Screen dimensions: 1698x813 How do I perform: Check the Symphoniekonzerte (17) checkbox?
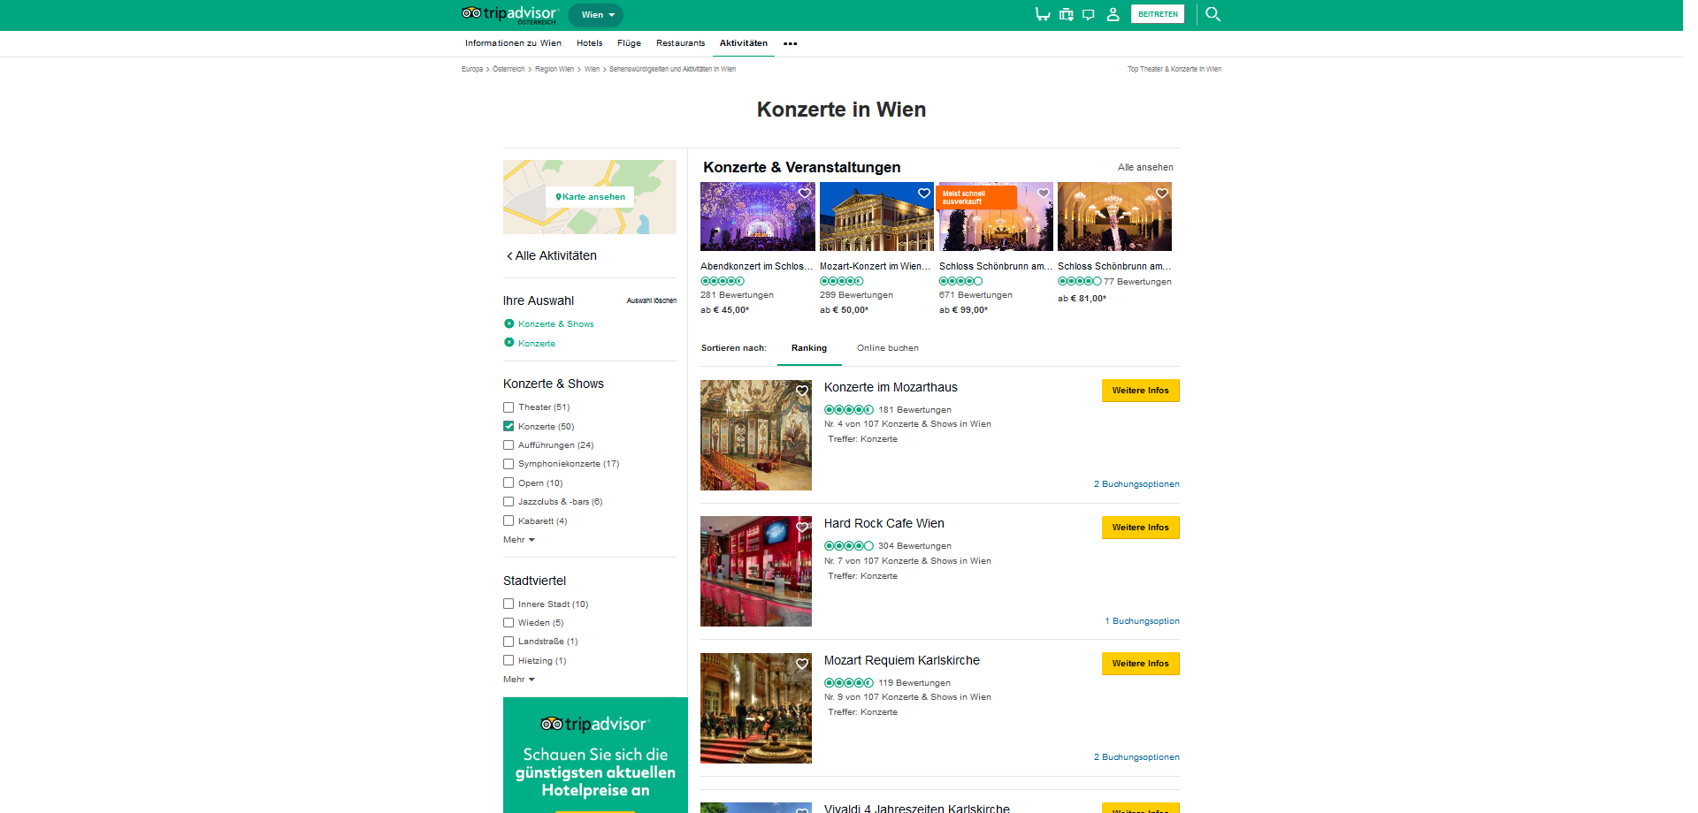point(509,464)
